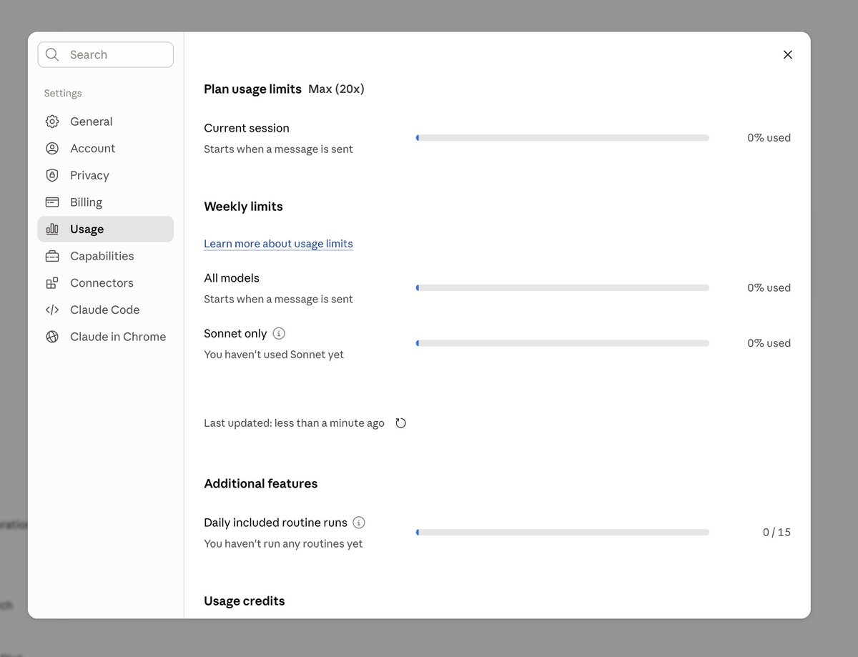Click the Claude Code brackets icon
858x657 pixels.
coord(52,310)
